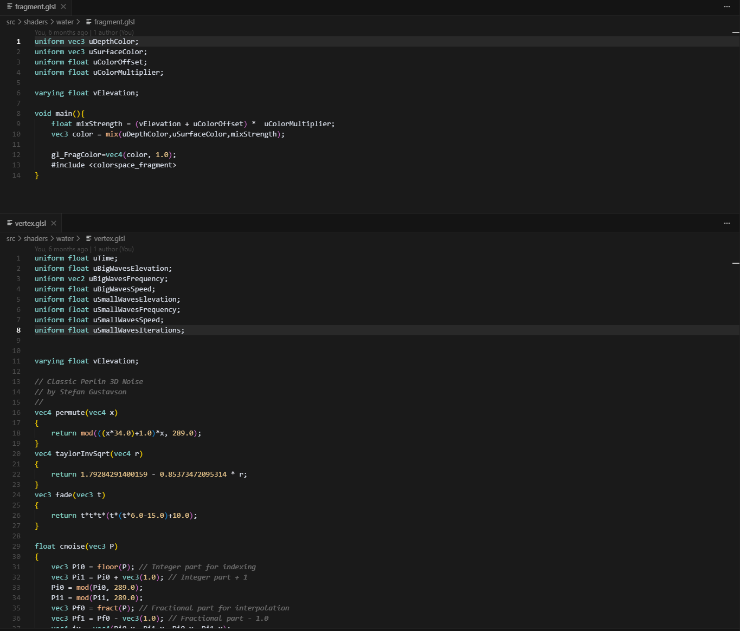Click 'uColorMultiplier' declaration on line 4

click(126, 73)
